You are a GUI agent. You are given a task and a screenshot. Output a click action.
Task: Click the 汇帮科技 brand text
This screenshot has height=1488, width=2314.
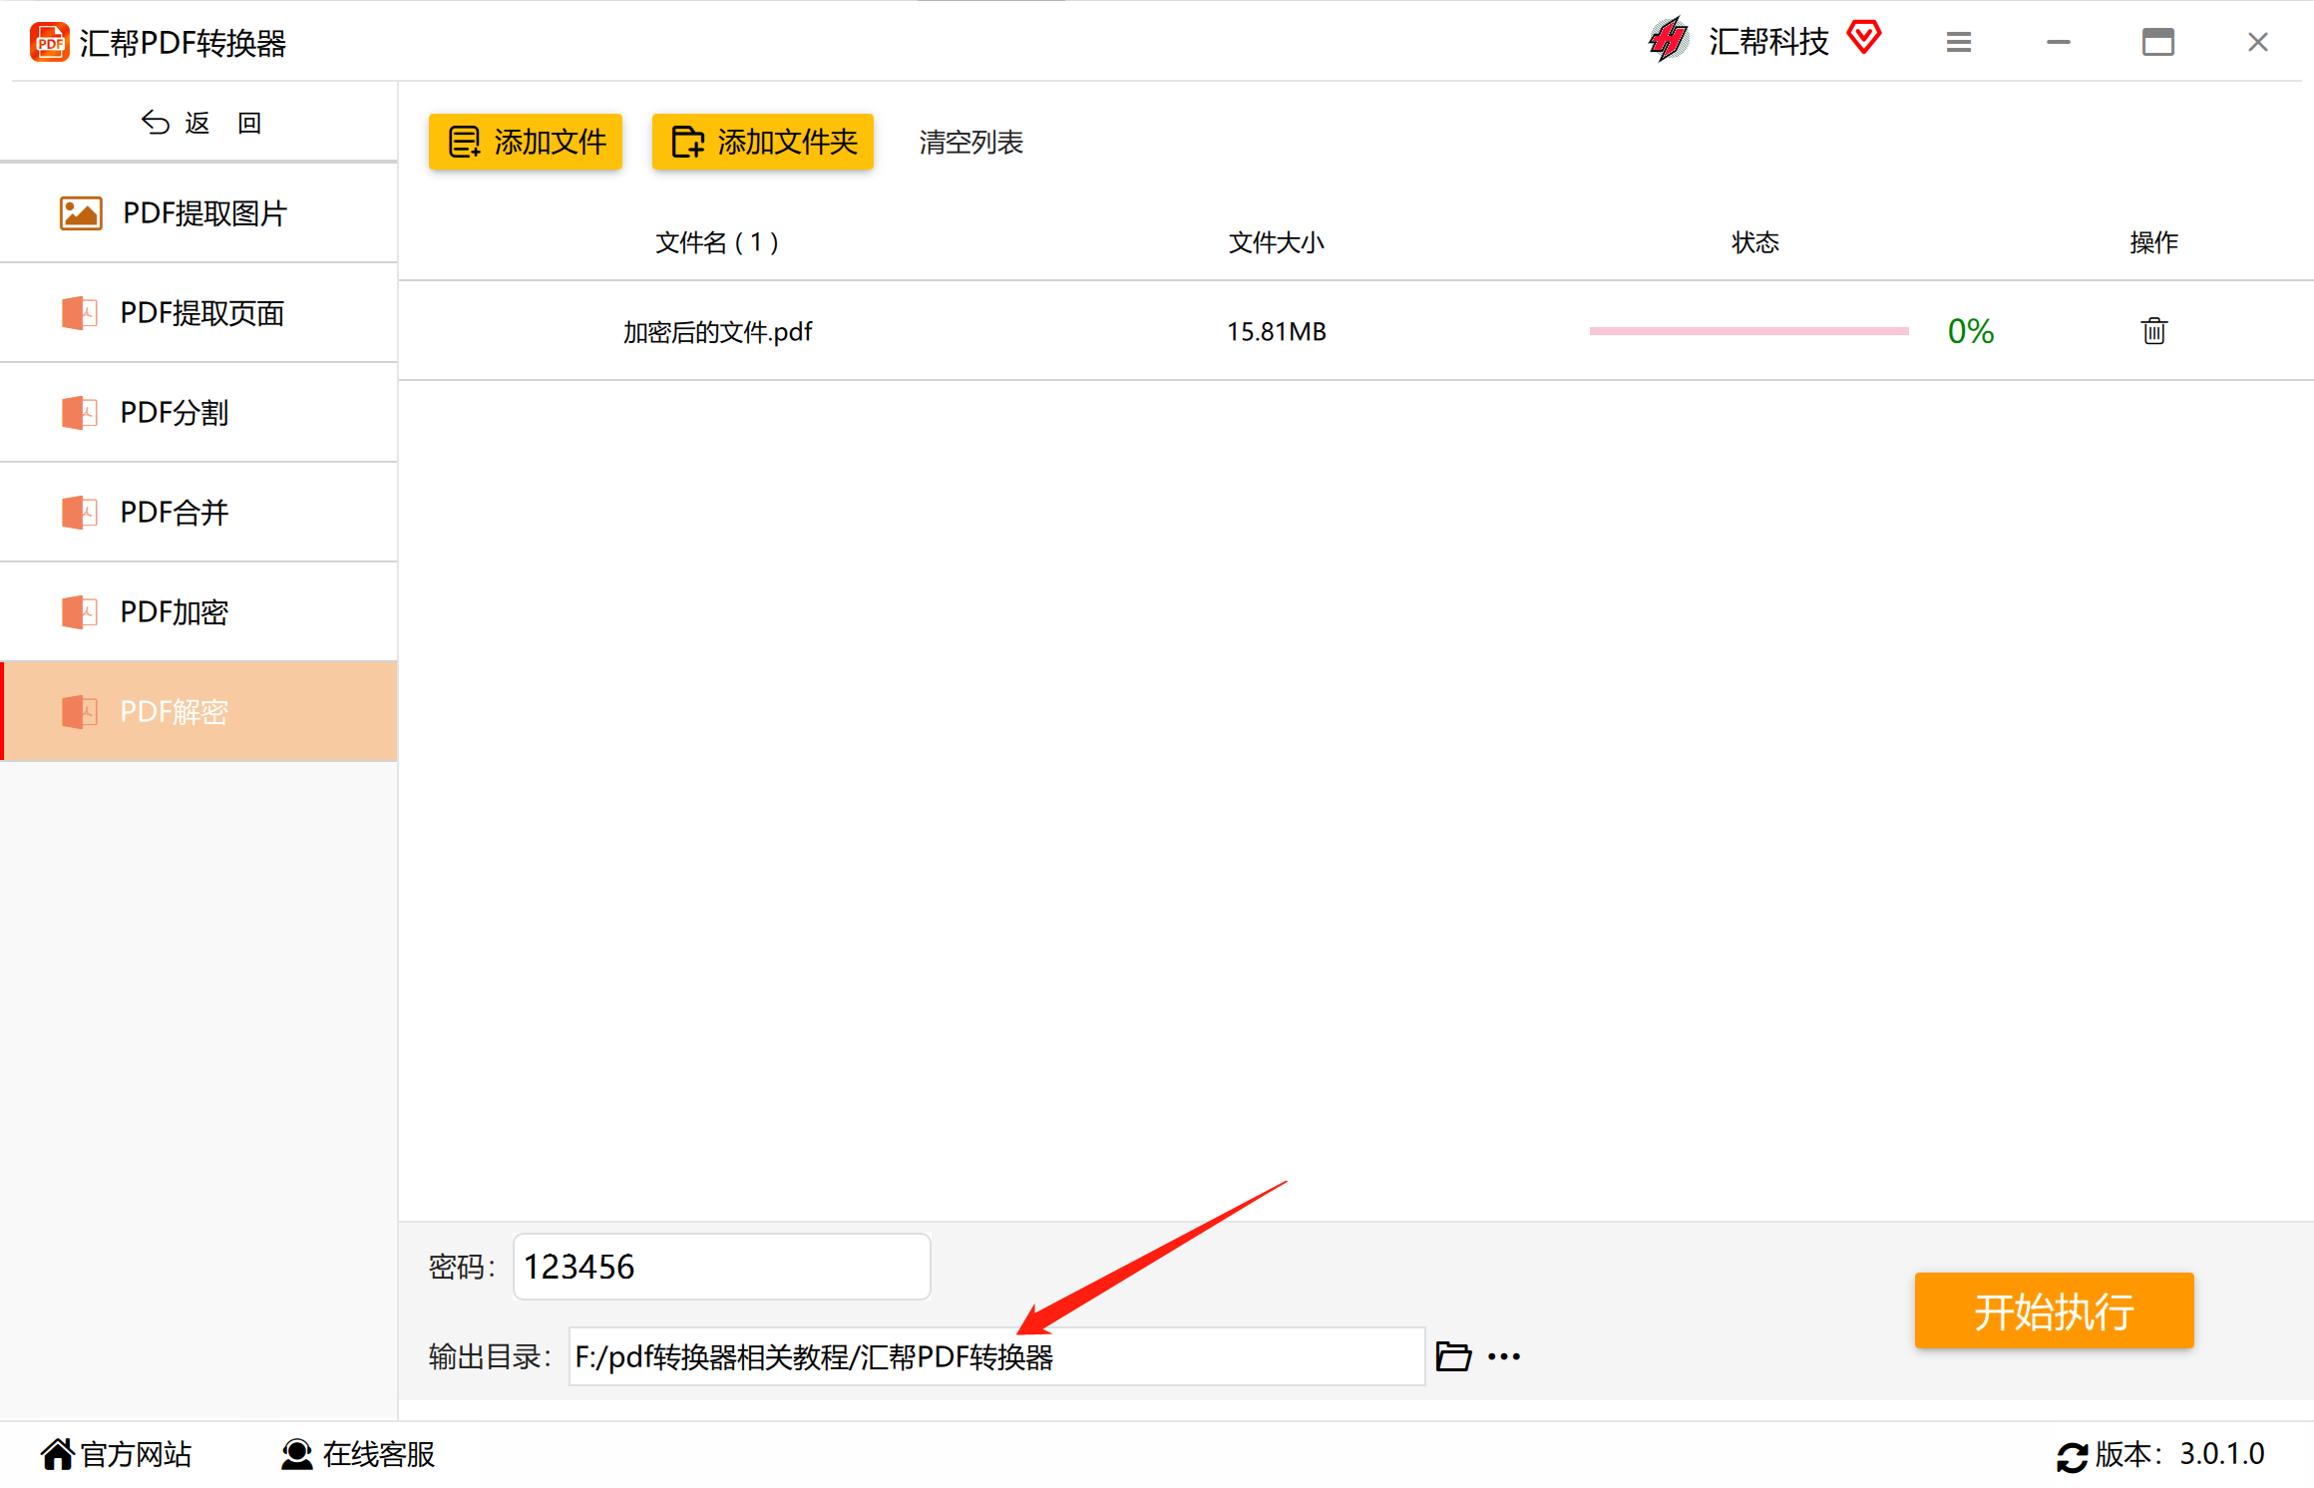[1768, 41]
